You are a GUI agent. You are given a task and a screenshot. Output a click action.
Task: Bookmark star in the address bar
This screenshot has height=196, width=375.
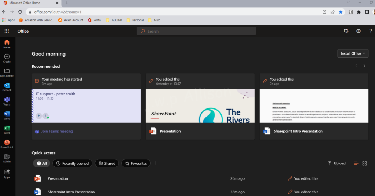(341, 12)
